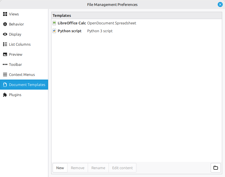Click the Edit content button
225x177 pixels.
click(x=122, y=168)
